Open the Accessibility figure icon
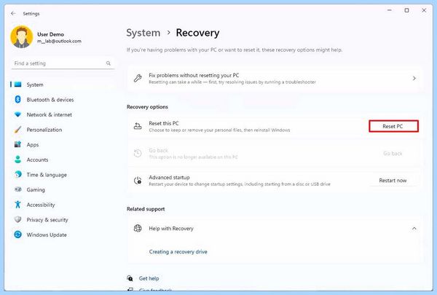Screen dimensions: 437x295 (x=17, y=205)
